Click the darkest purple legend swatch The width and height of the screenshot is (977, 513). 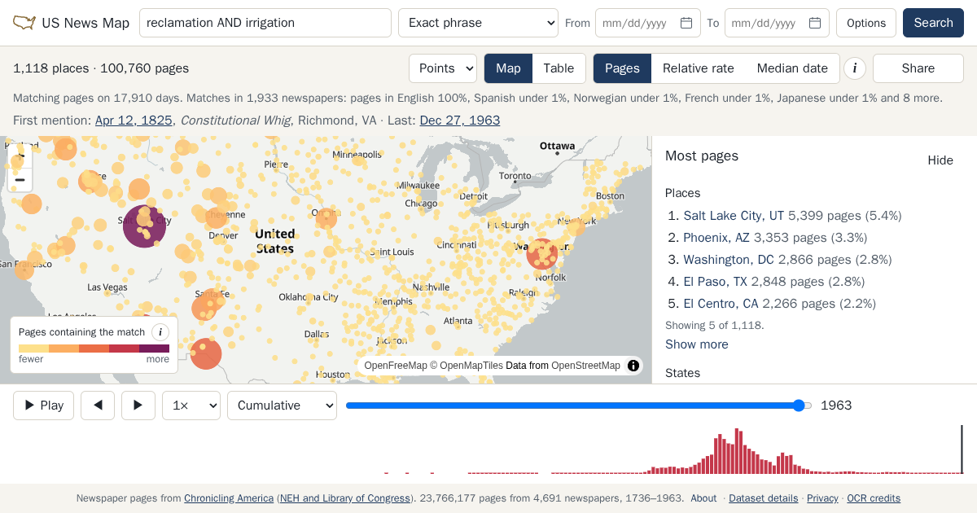point(154,349)
